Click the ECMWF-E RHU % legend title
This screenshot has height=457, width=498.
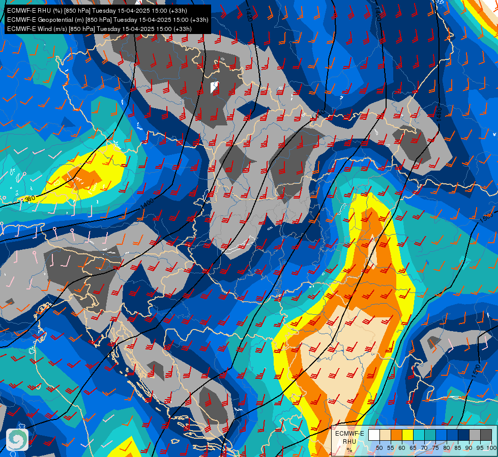(349, 441)
